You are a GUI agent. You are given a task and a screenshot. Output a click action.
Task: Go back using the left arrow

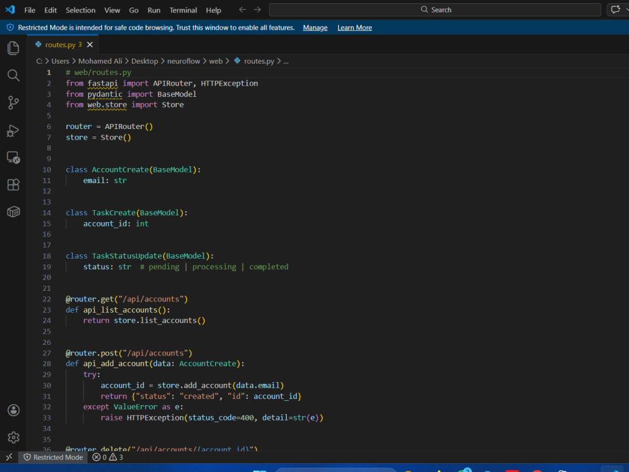tap(242, 9)
